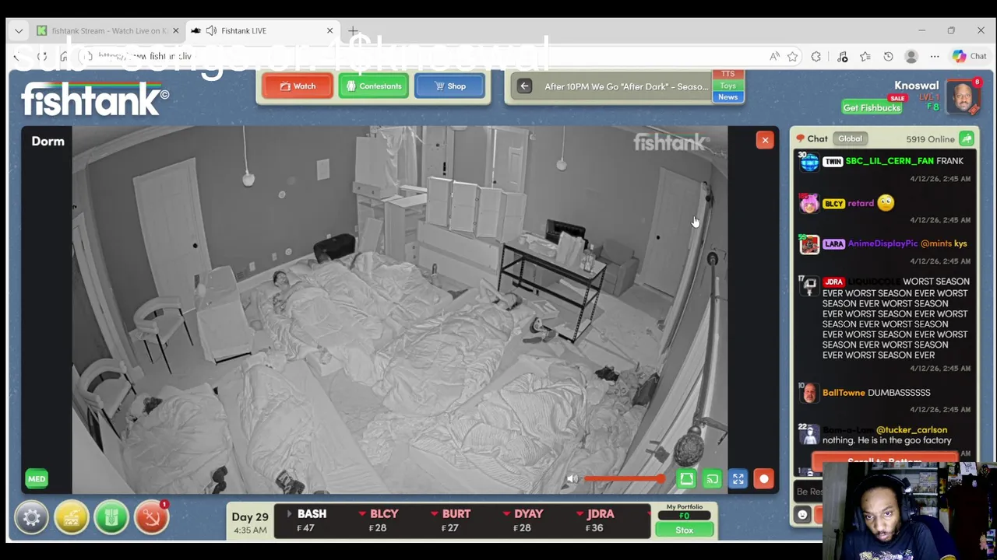Open Copilot Chat in browser
The image size is (997, 560).
coord(970,56)
